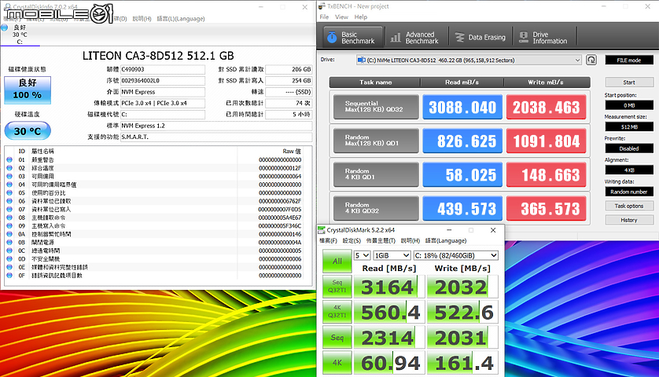
Task: Open the Drive Information tab
Action: [x=545, y=38]
